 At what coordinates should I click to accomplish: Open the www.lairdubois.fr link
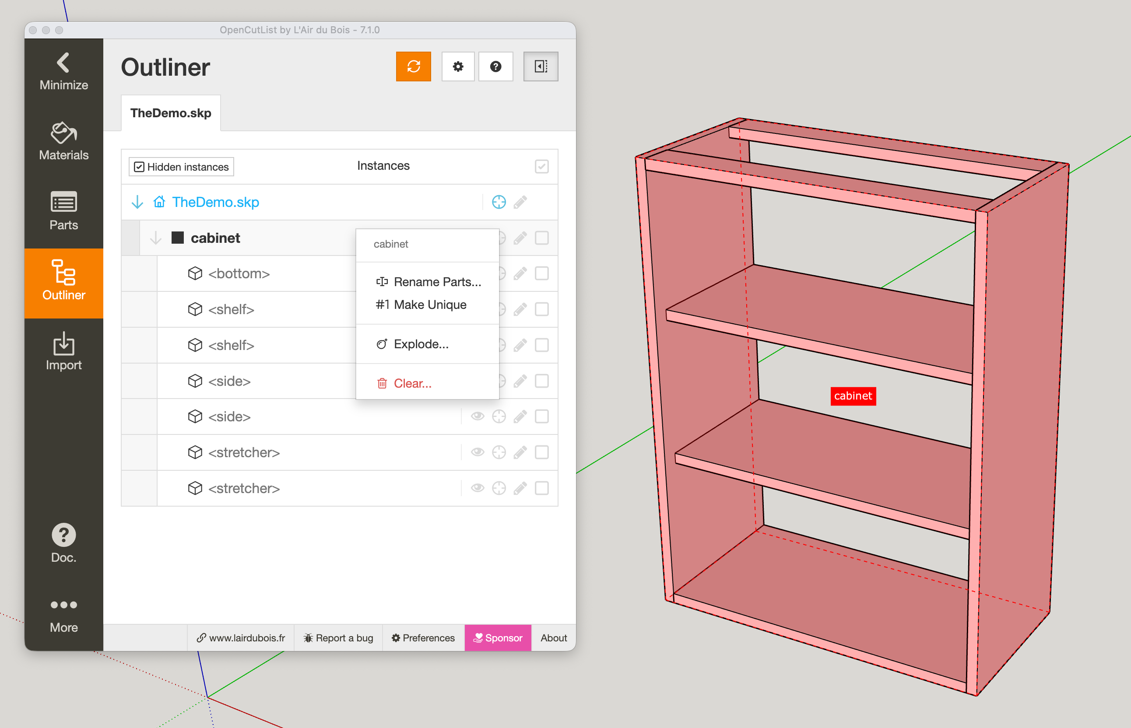click(x=241, y=637)
